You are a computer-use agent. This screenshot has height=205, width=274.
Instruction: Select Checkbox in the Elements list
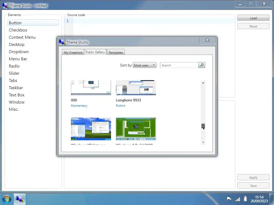[33, 30]
